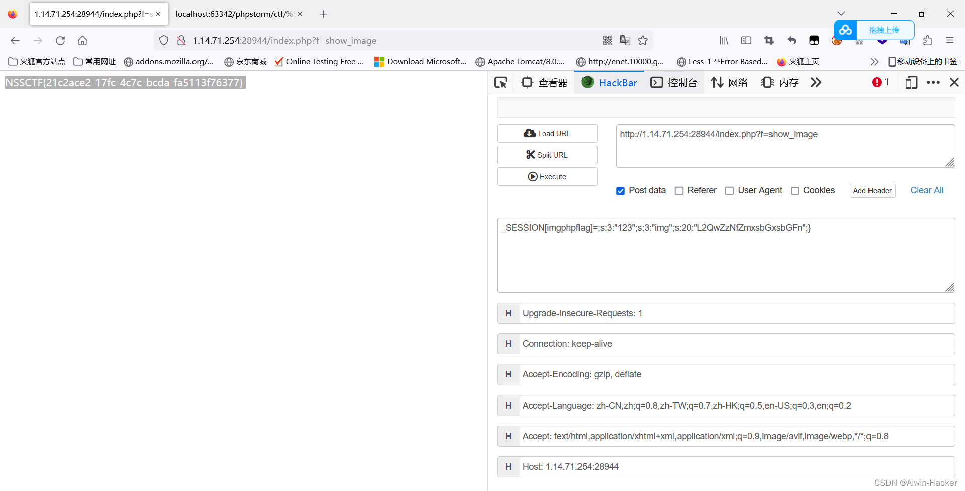The height and width of the screenshot is (491, 965).
Task: Open the Firefox library sidebar icon
Action: (724, 40)
